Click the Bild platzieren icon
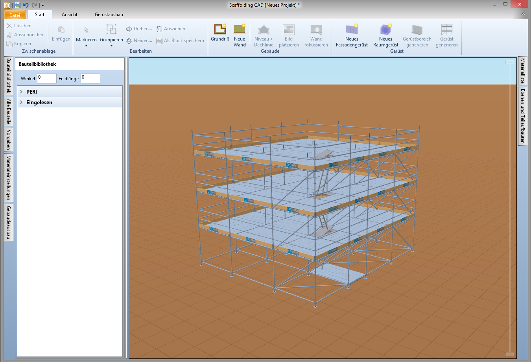 pos(289,30)
